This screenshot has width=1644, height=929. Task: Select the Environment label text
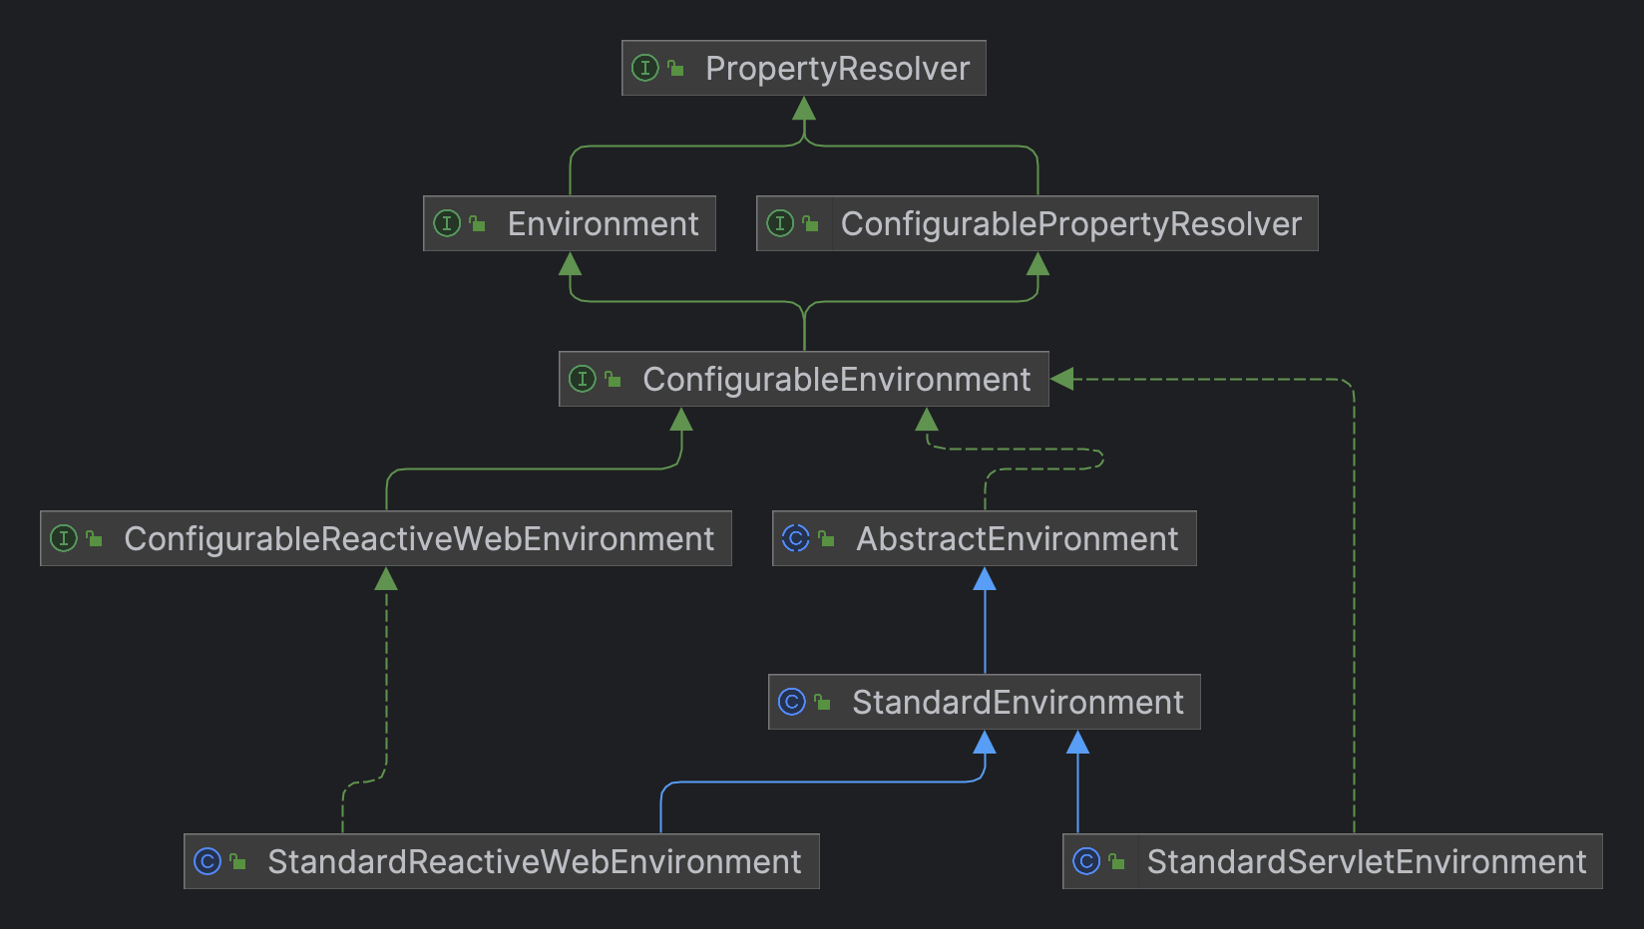pos(603,224)
